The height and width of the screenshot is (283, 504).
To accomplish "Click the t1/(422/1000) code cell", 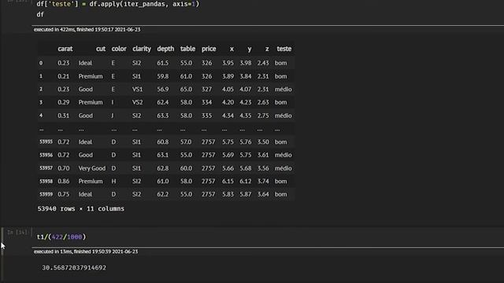I will click(61, 237).
